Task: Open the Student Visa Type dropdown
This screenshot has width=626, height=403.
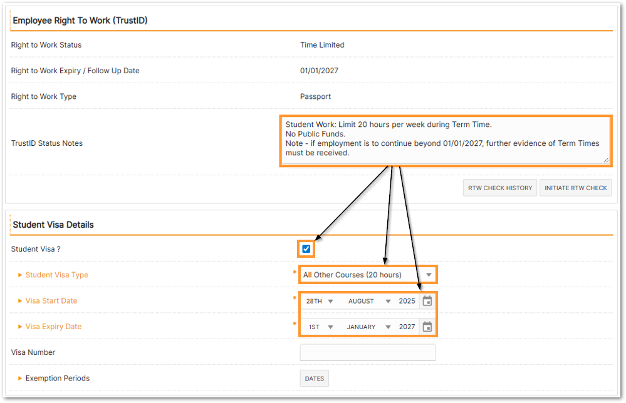Action: click(x=367, y=275)
